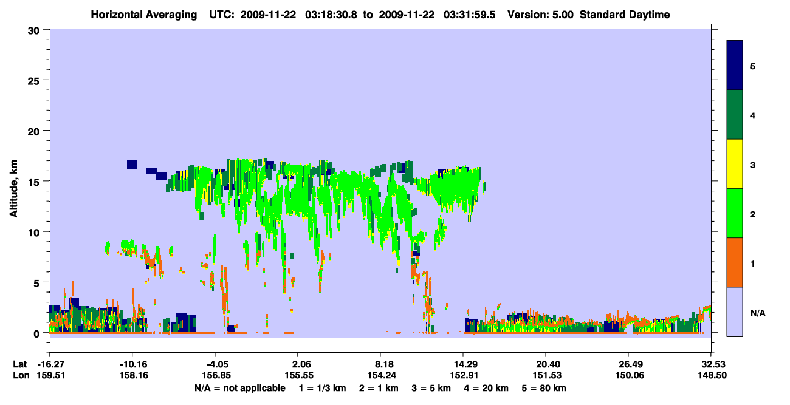
Task: Click the latitude label 32.53
Action: [712, 364]
